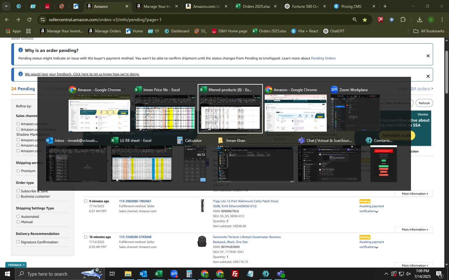The width and height of the screenshot is (449, 280).
Task: Open the site information icon in address bar
Action: pyautogui.click(x=43, y=20)
